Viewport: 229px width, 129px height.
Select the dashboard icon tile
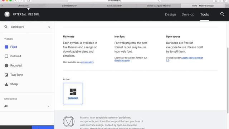pyautogui.click(x=73, y=94)
